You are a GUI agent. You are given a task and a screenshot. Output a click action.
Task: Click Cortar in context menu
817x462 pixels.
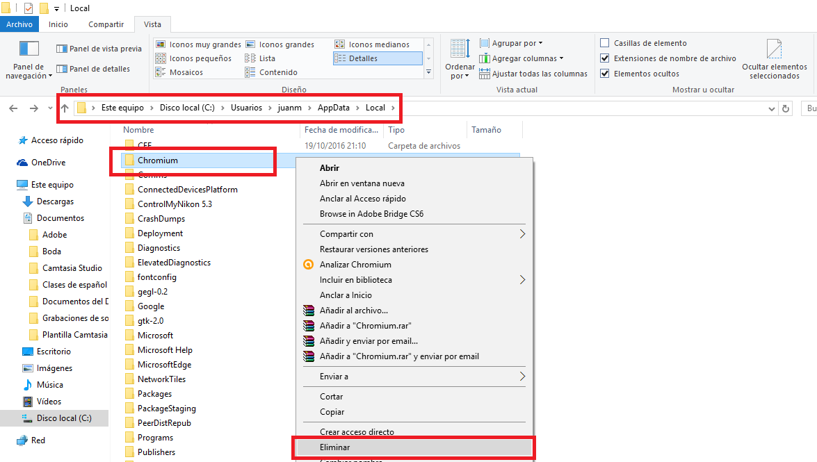pyautogui.click(x=332, y=397)
